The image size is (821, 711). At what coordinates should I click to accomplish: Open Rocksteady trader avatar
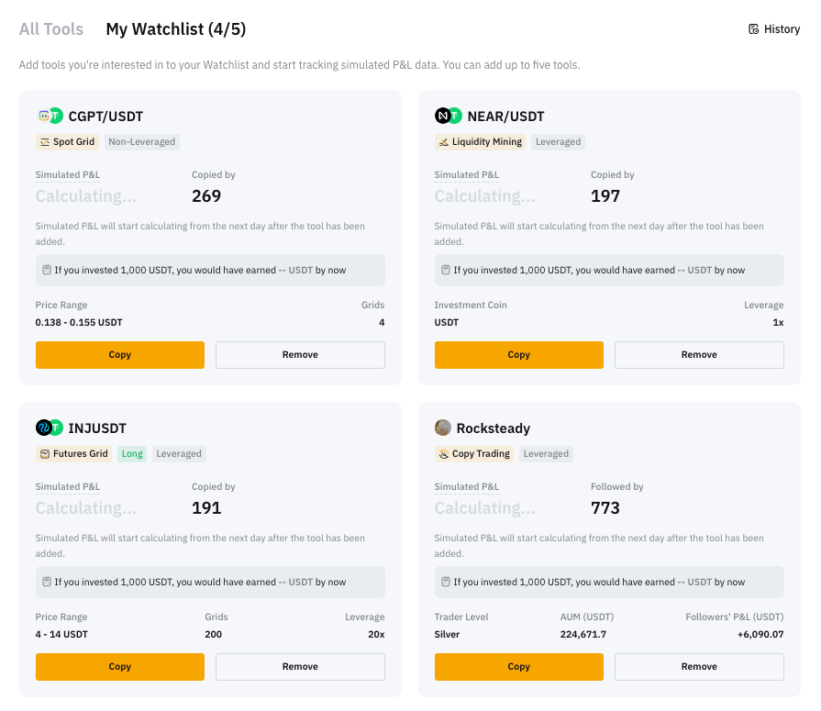[443, 428]
